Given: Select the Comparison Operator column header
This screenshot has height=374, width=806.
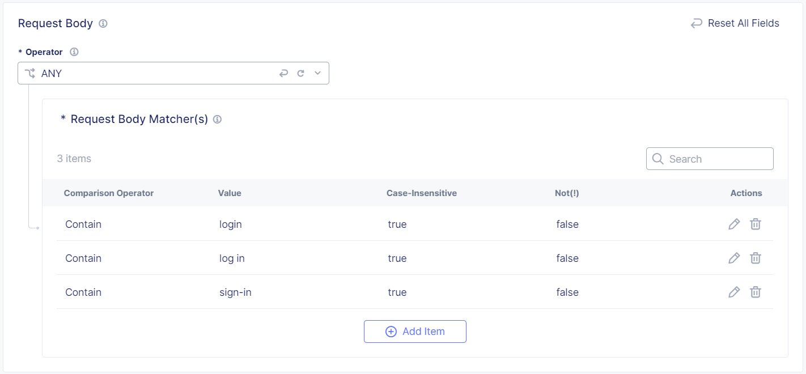Looking at the screenshot, I should click(x=108, y=193).
